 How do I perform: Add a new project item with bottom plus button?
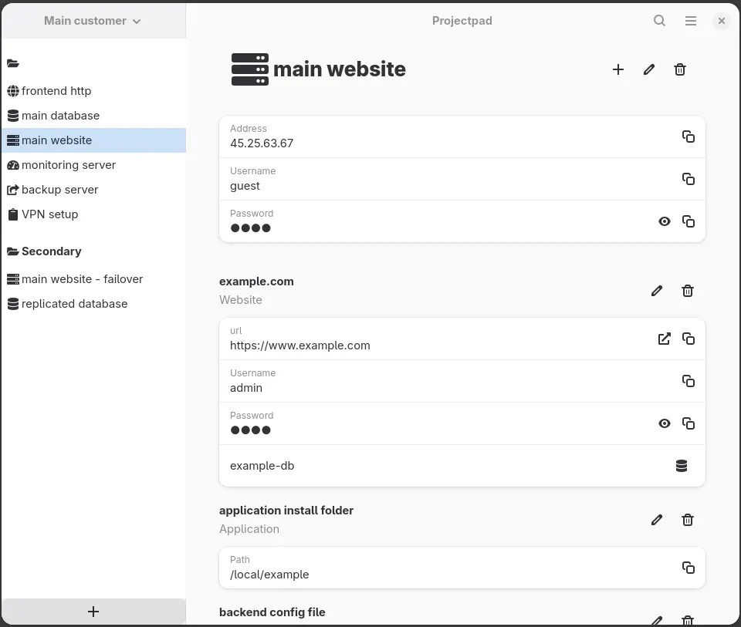coord(93,612)
